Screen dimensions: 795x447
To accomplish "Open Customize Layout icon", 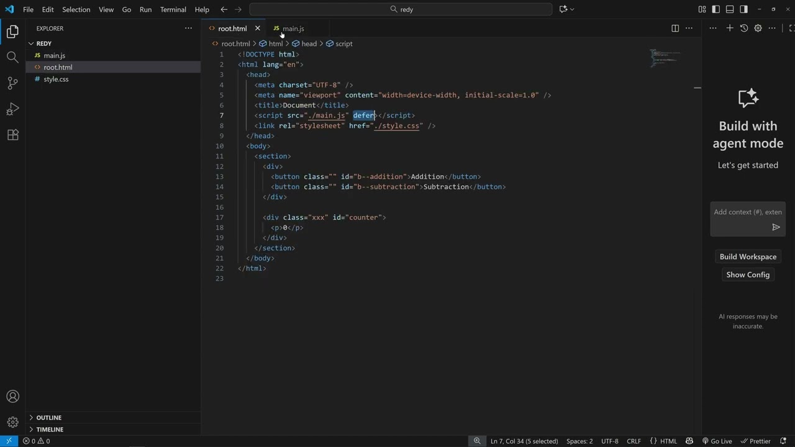I will pos(702,9).
